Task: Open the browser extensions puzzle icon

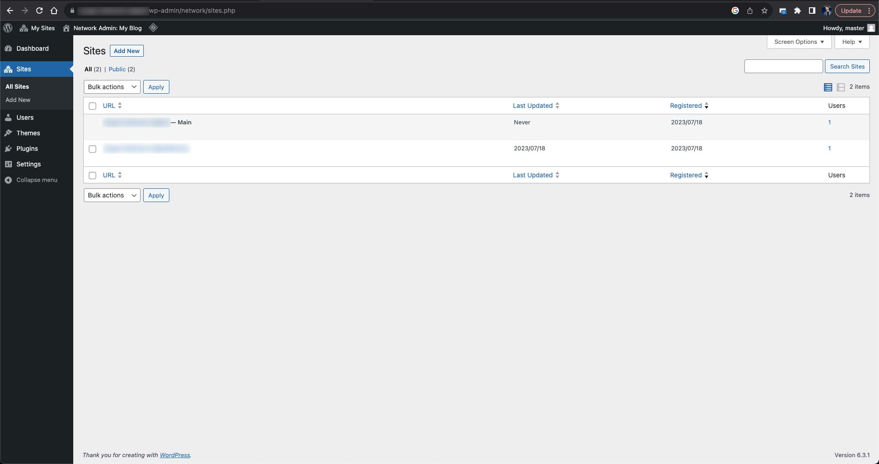Action: 798,11
